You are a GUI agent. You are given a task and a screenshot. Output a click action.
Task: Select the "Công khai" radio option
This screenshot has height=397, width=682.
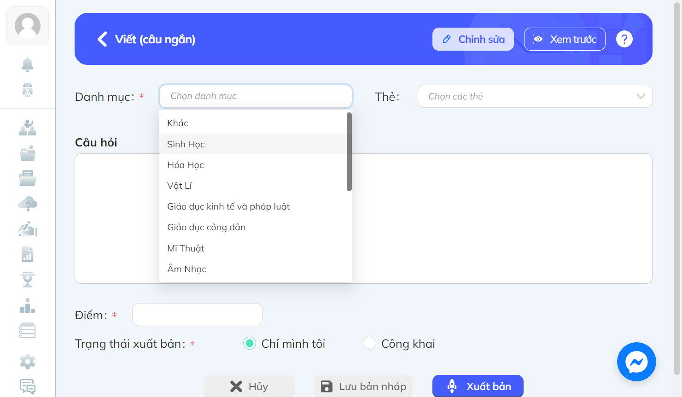369,343
